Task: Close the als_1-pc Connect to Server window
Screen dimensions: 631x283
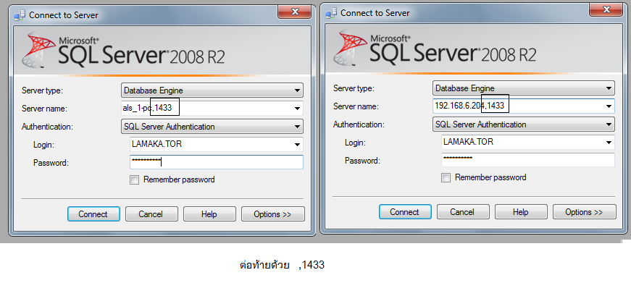Action: 295,12
